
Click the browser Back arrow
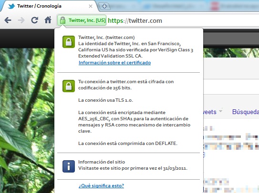(8, 20)
